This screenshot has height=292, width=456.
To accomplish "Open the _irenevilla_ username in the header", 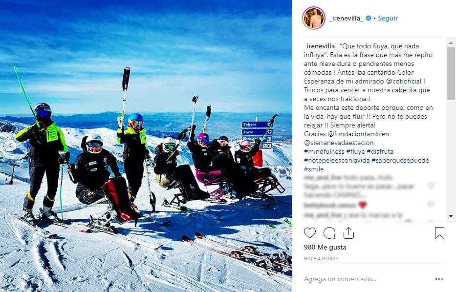I will pyautogui.click(x=346, y=18).
